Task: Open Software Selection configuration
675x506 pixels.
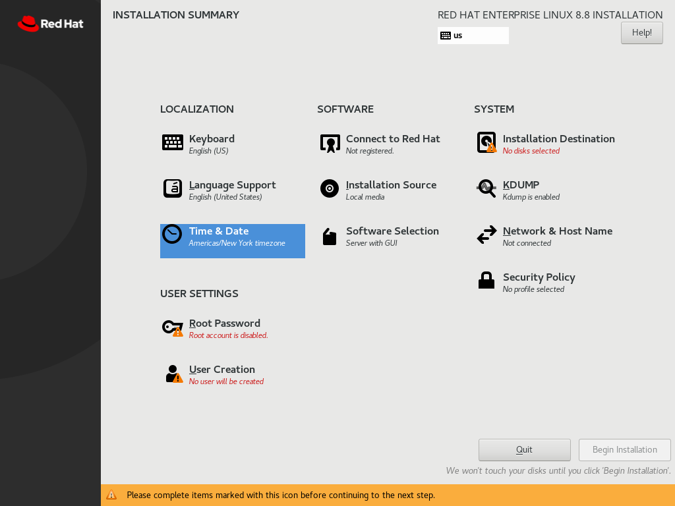Action: click(x=393, y=231)
